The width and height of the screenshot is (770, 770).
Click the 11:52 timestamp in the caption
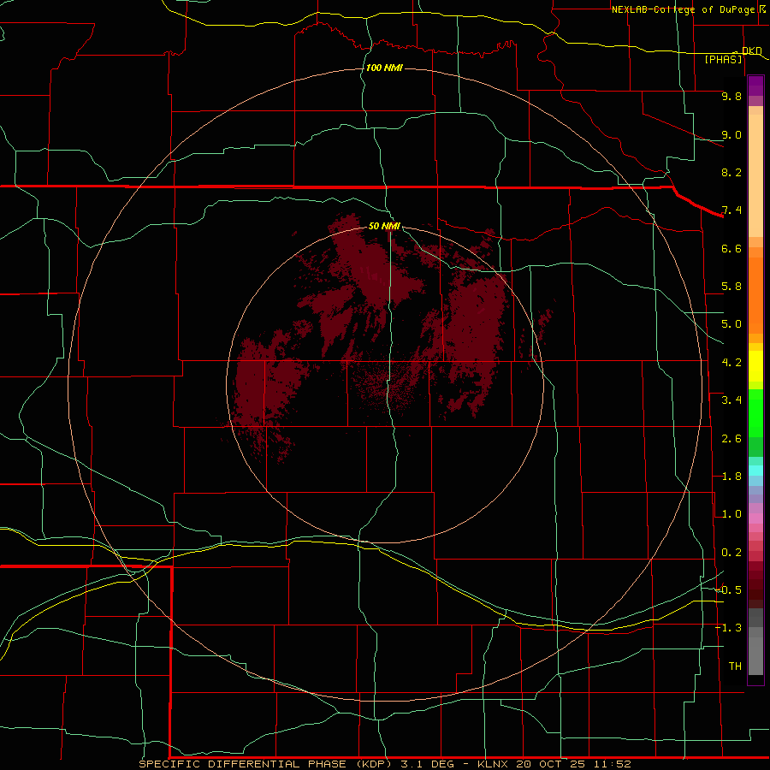pyautogui.click(x=612, y=764)
